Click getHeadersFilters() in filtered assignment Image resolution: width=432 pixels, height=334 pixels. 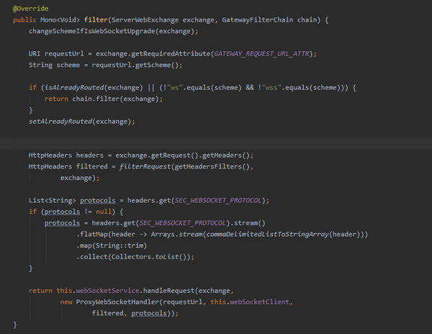click(212, 166)
